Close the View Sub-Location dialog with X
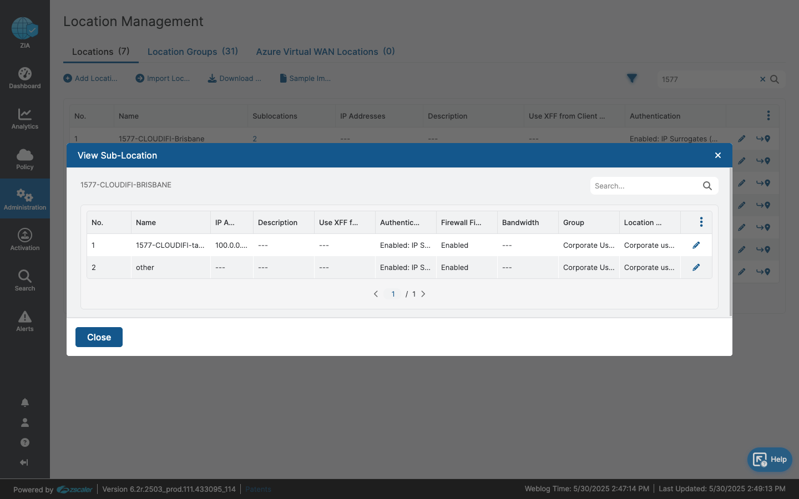Image resolution: width=799 pixels, height=499 pixels. [x=717, y=155]
